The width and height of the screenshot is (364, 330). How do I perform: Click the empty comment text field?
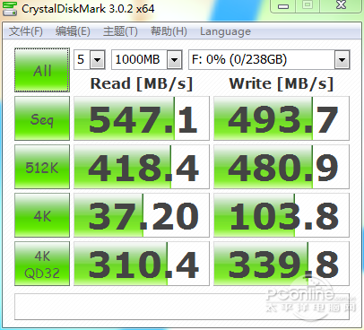182,307
